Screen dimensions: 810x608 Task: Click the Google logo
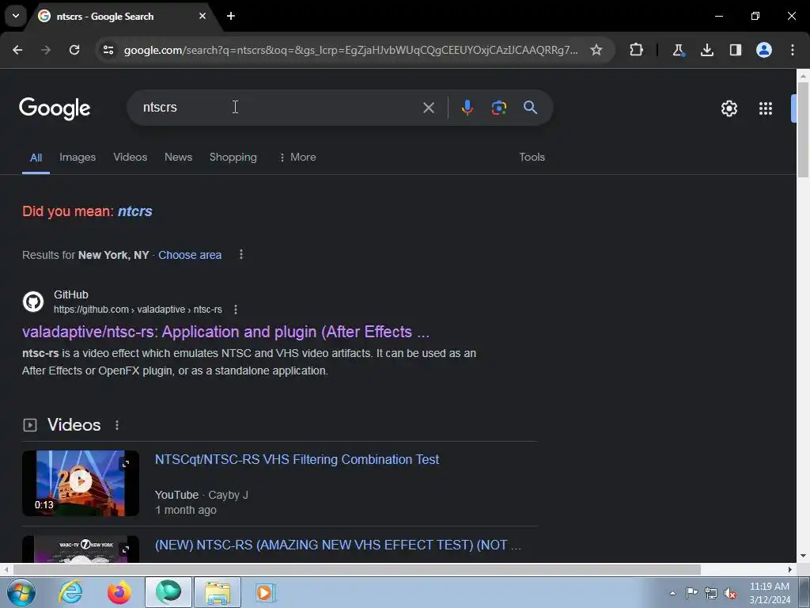click(x=55, y=108)
